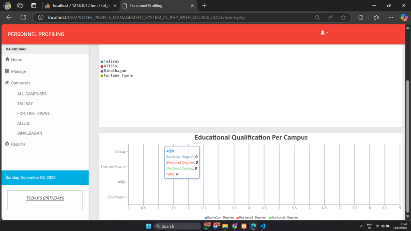Close the phpMyAdmin tab

pyautogui.click(x=115, y=6)
